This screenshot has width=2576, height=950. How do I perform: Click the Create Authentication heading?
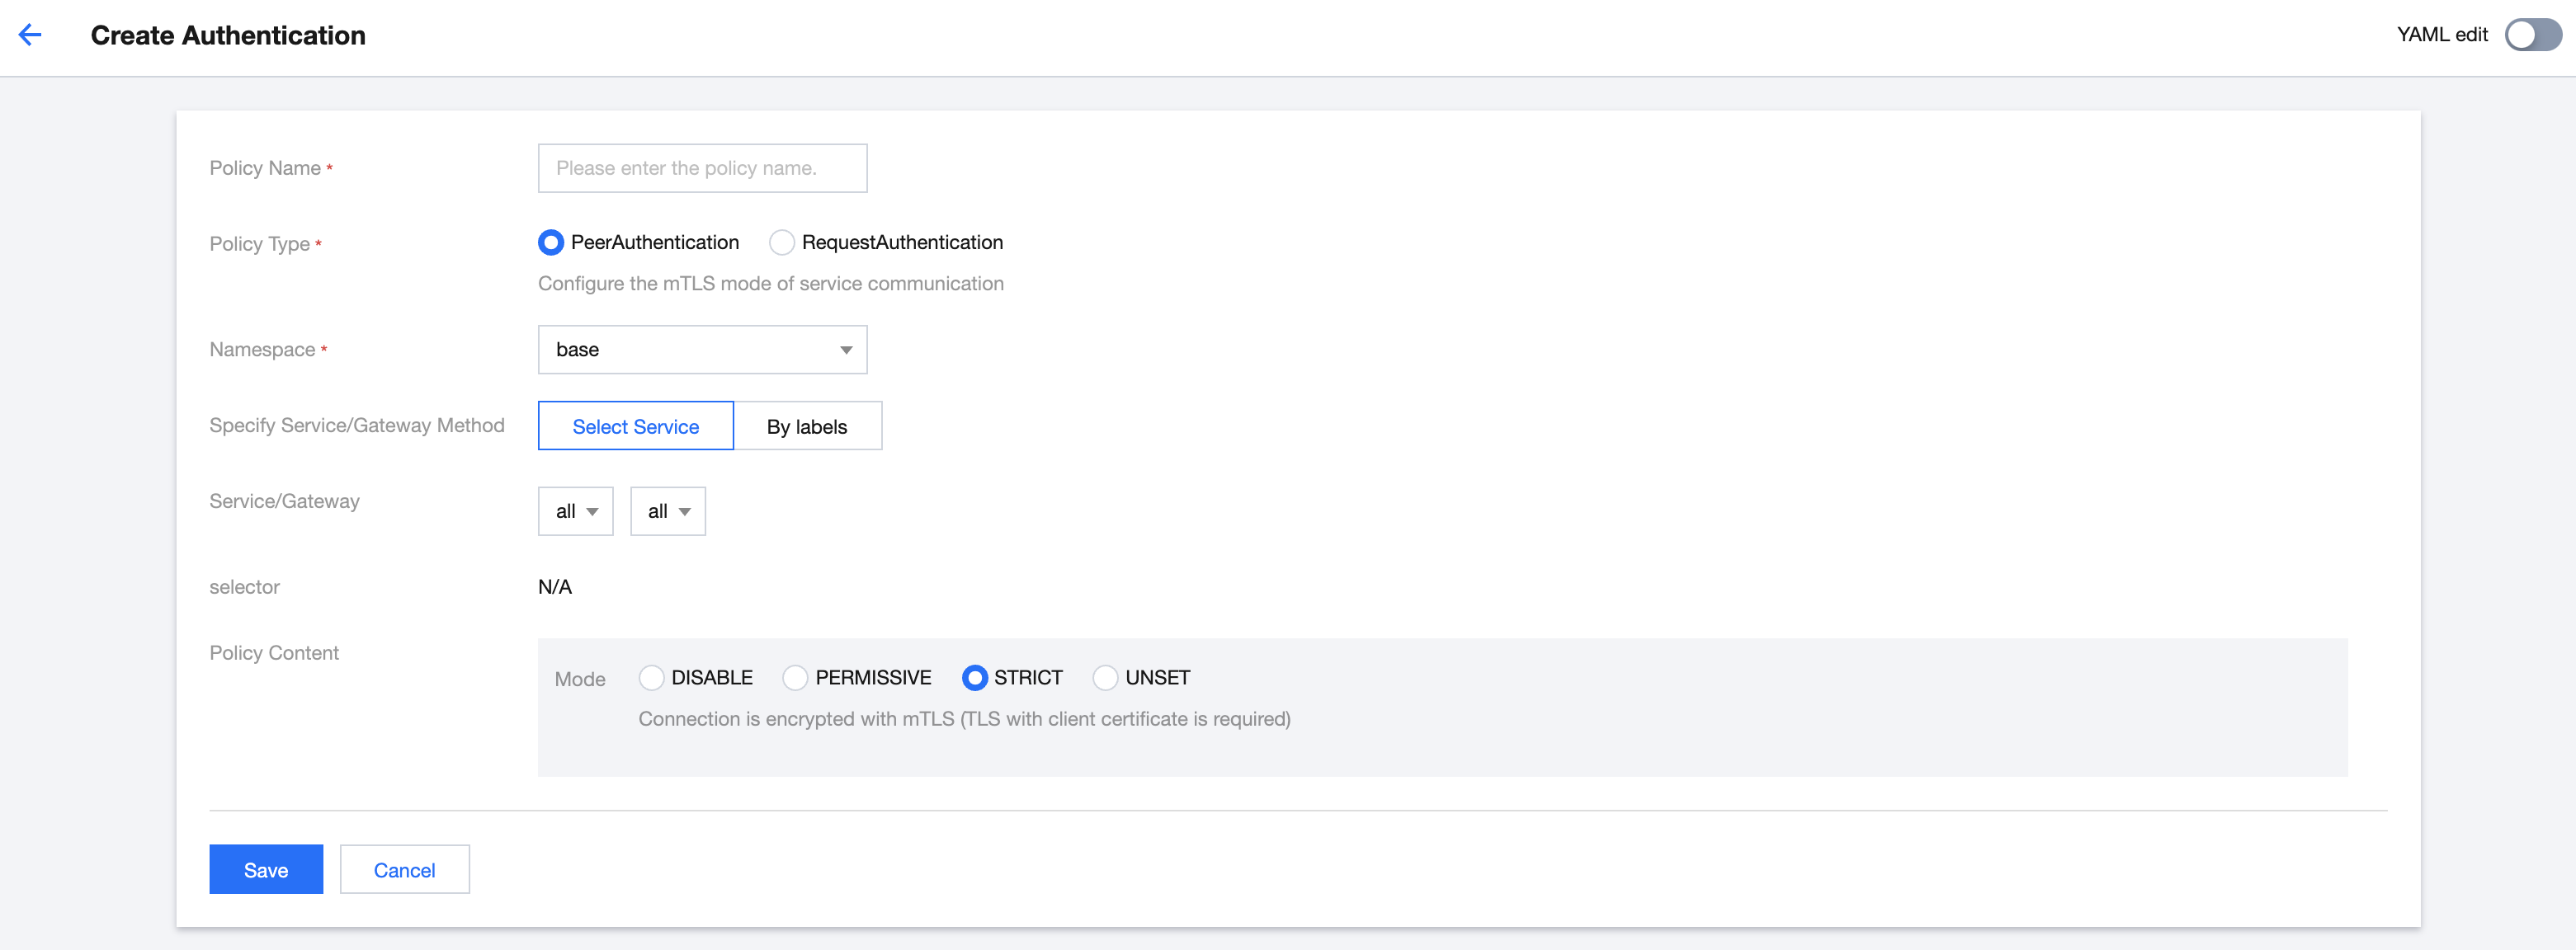(228, 36)
